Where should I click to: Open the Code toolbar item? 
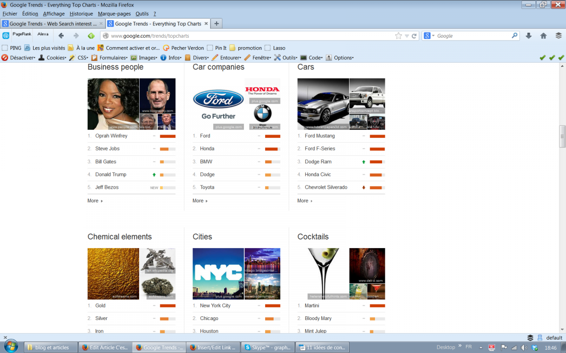(311, 57)
